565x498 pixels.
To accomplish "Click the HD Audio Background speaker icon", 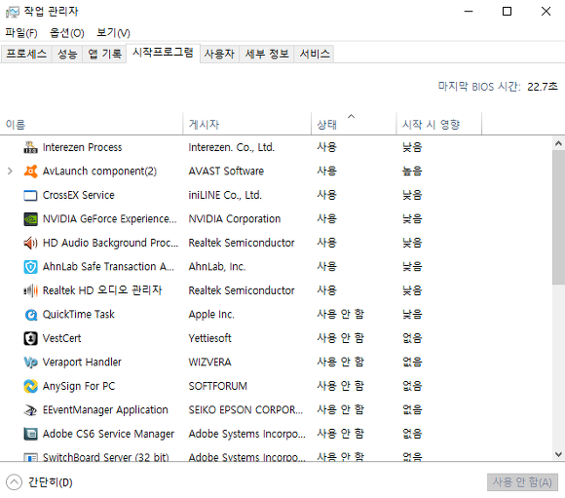I will click(30, 243).
